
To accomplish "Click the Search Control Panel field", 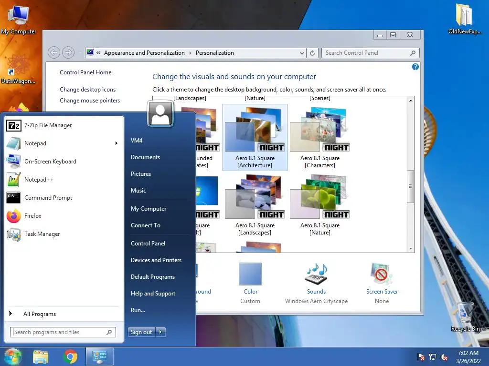I will click(x=370, y=53).
